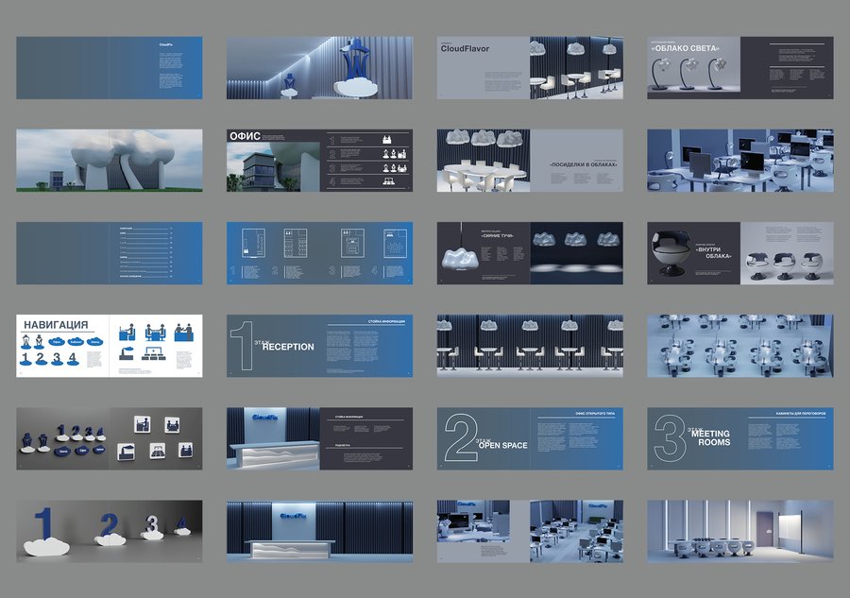Click the «СИЯНИЕ ТУЧИ» pendant lamp title
The width and height of the screenshot is (850, 598).
[498, 236]
